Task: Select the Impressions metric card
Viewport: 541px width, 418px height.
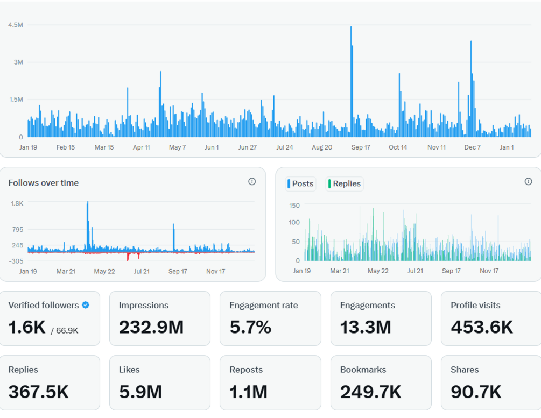Action: point(160,318)
